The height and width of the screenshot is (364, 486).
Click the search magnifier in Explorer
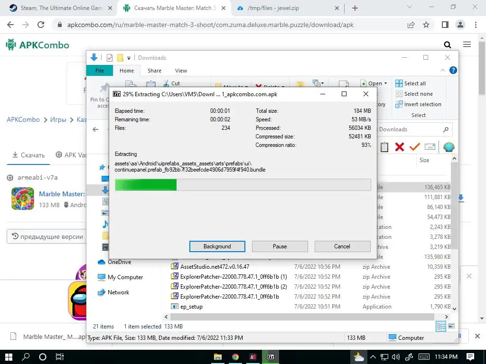click(446, 129)
